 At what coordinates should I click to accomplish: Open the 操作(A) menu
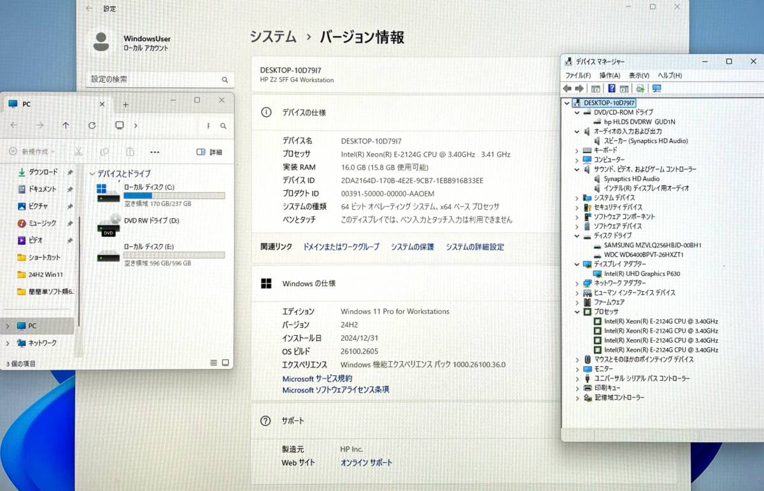pos(609,75)
